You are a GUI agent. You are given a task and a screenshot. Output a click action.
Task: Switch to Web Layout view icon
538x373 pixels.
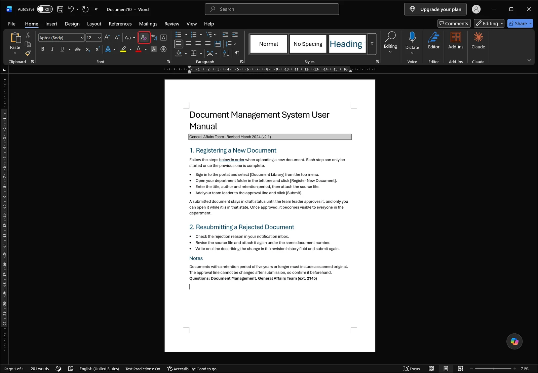click(x=460, y=369)
